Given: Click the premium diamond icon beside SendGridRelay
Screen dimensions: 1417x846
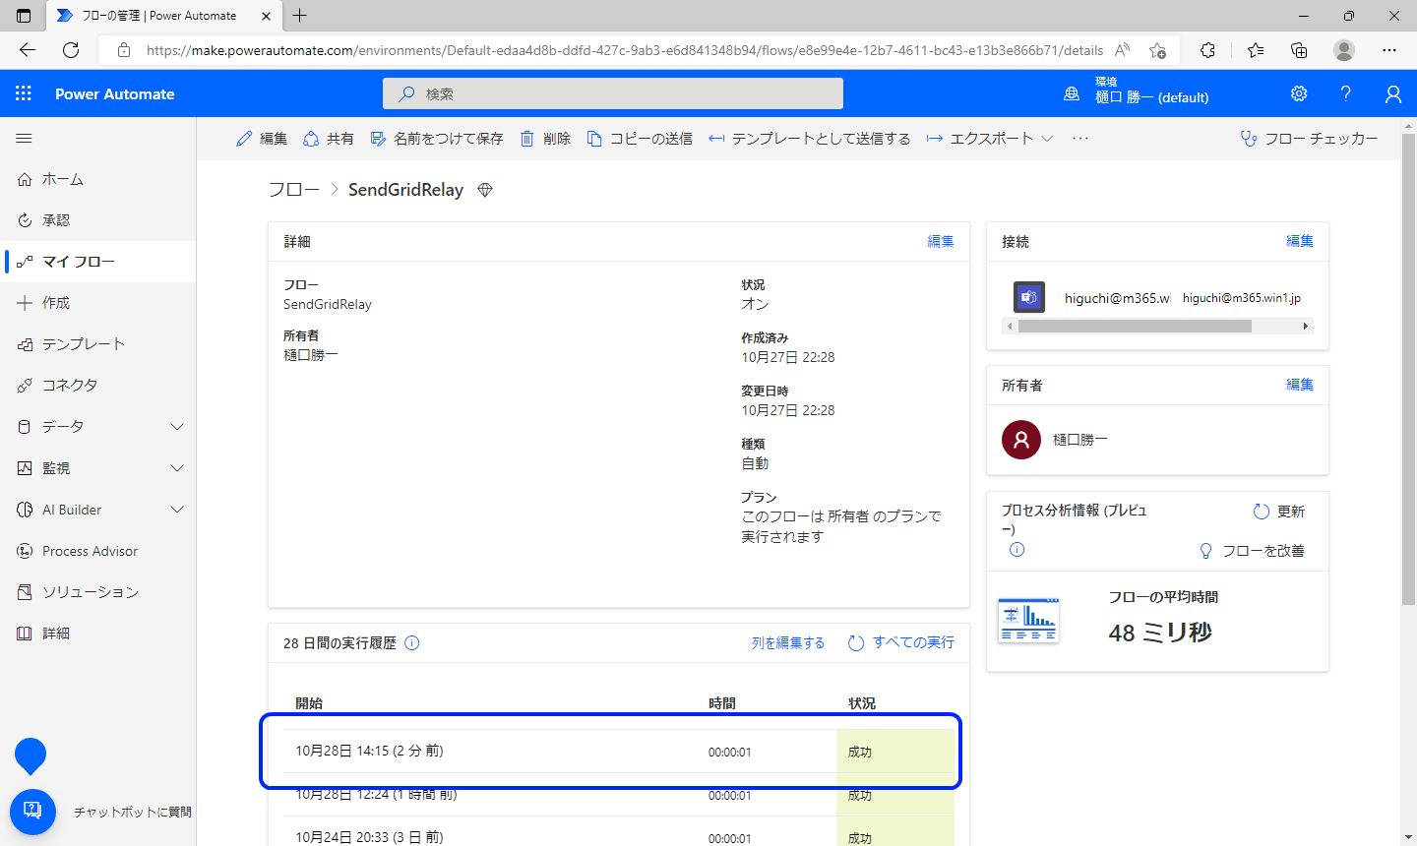Looking at the screenshot, I should pos(484,190).
